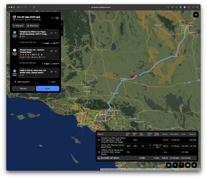
Task: Go forward in Safari
Action: pos(30,7)
